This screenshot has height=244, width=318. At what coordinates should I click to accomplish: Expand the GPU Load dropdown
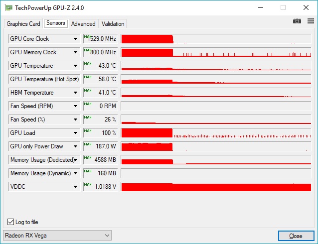[75, 133]
